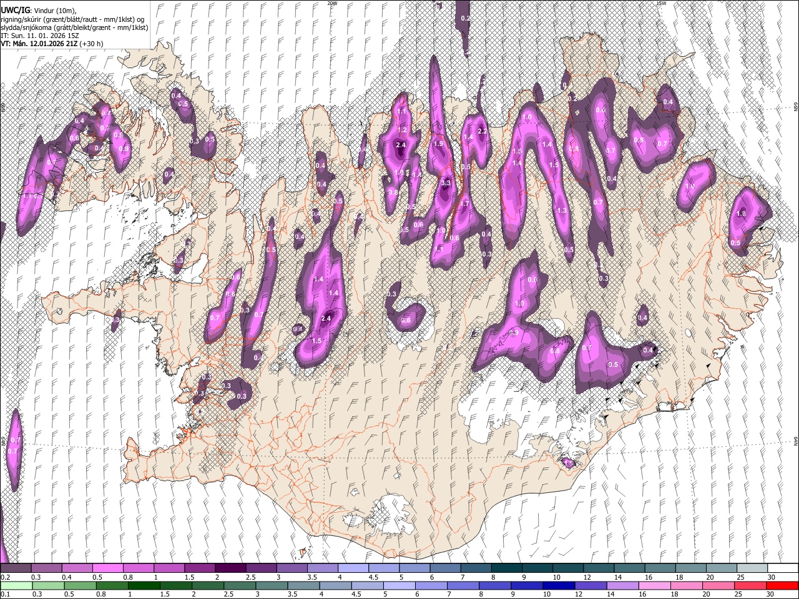Click the 2.2 snowfall value on the map
799x599 pixels.
(482, 132)
